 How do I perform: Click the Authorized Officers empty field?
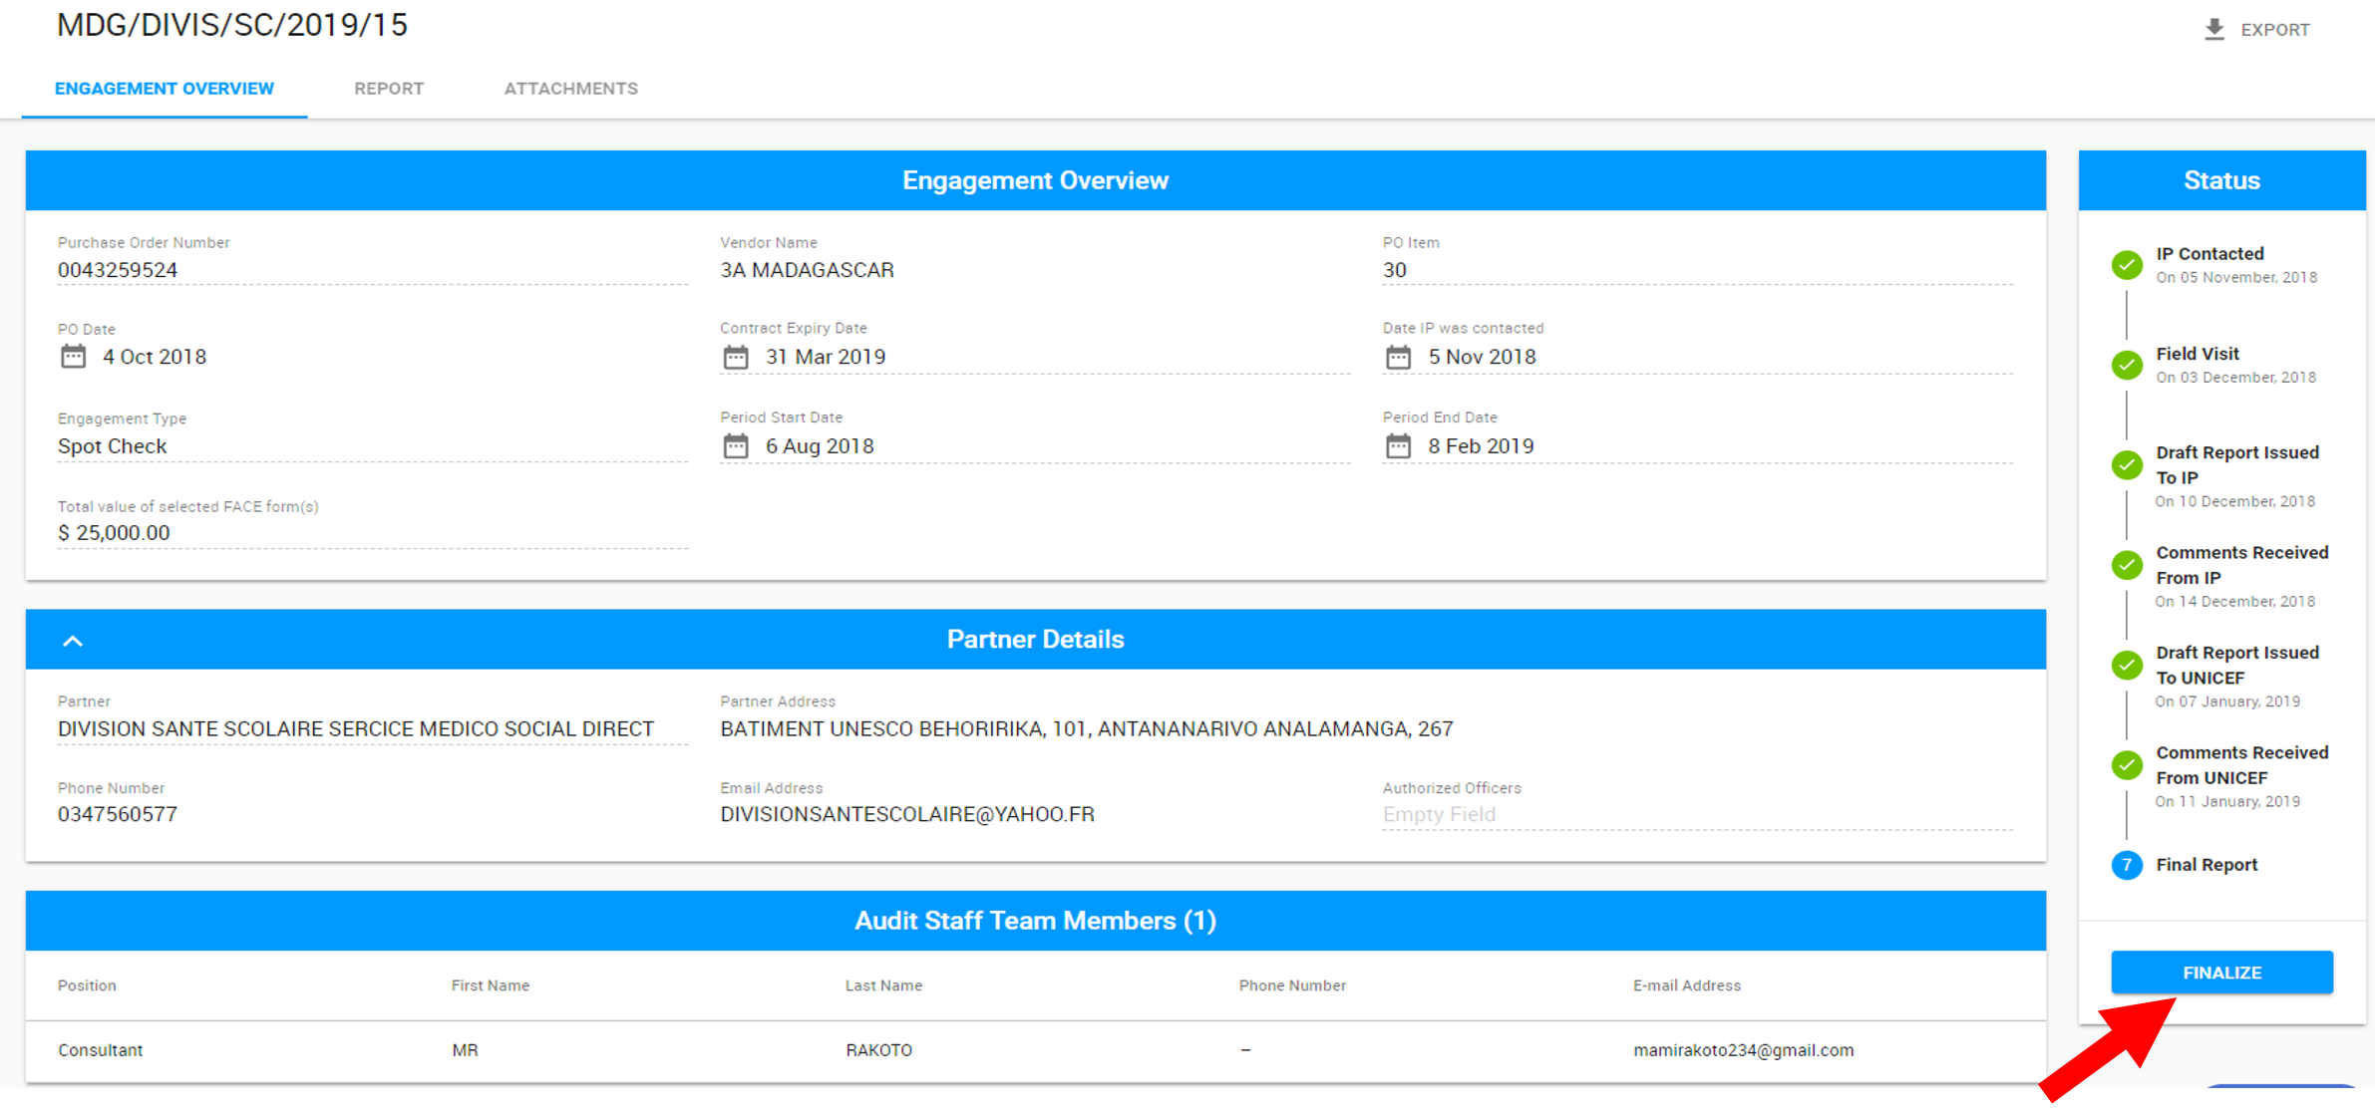click(1439, 814)
